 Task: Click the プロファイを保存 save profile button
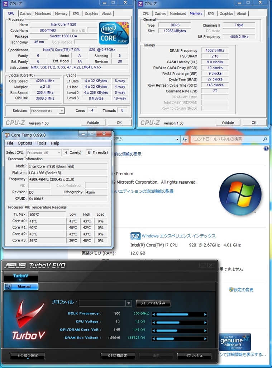pos(153,303)
